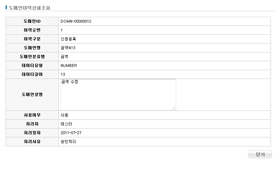Viewport: 280px width, 177px height.
Task: Click the 이력구분 value 신청등록
Action: (68, 39)
